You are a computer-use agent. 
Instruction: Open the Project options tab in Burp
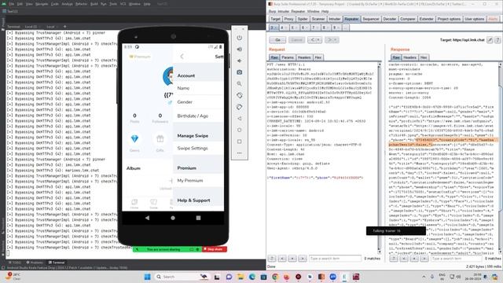coord(449,19)
